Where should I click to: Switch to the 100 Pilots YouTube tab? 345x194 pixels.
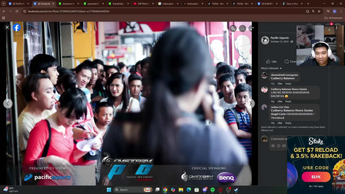coord(143,4)
